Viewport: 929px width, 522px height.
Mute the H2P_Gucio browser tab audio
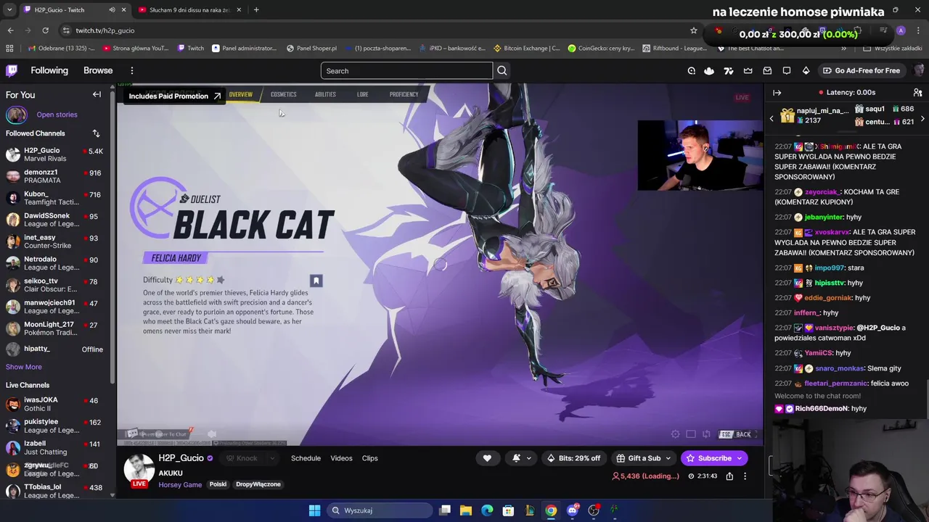tap(112, 9)
